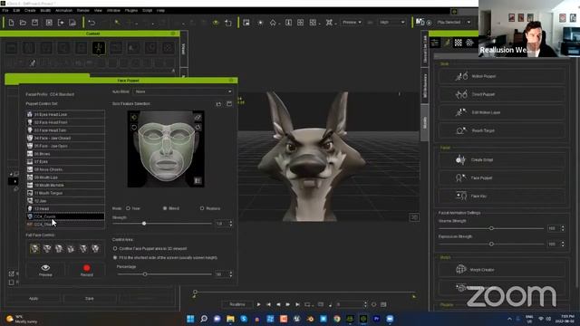Click the Viseme Strength slider
The image size is (580, 326).
point(491,228)
